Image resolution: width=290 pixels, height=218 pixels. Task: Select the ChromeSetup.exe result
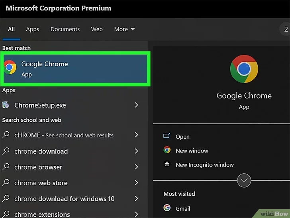[x=74, y=105]
